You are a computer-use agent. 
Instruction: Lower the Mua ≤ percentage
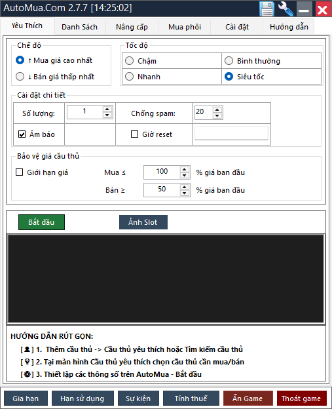click(185, 175)
